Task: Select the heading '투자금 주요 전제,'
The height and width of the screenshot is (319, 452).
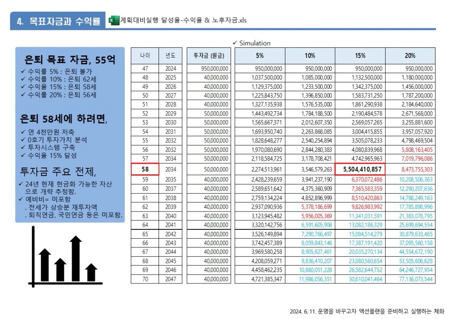Action: [x=58, y=172]
